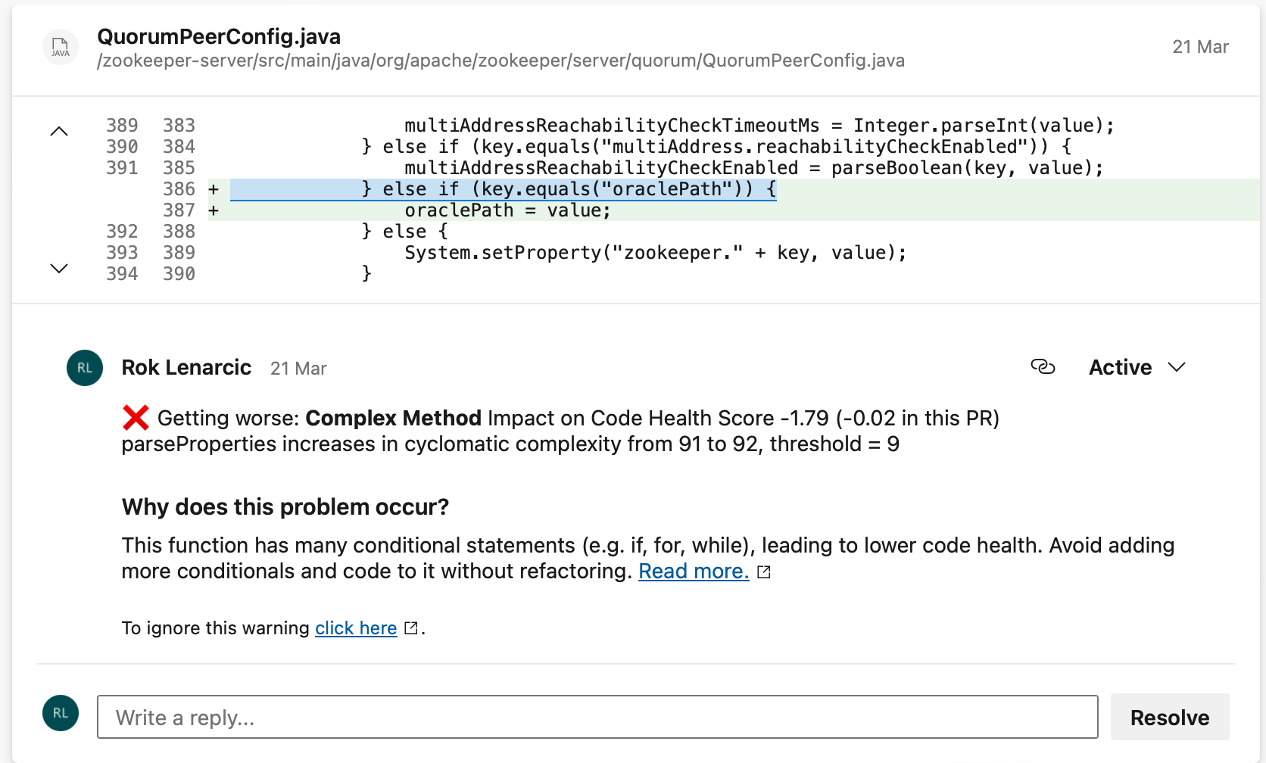Follow the click here ignore link
Screen dimensions: 1266x763
(356, 628)
